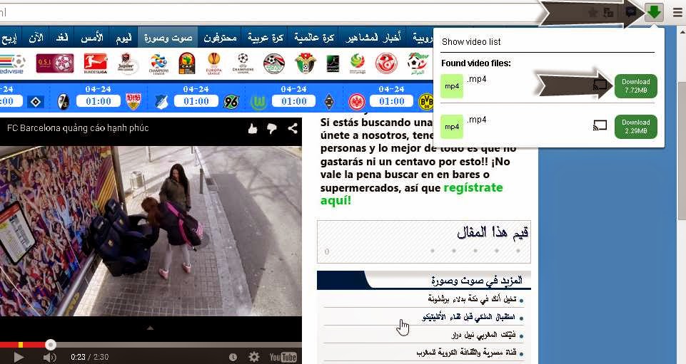Mute the video volume speaker
This screenshot has height=364, width=686.
(49, 358)
